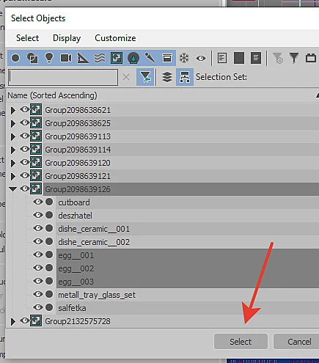Open the Display menu

coord(67,38)
